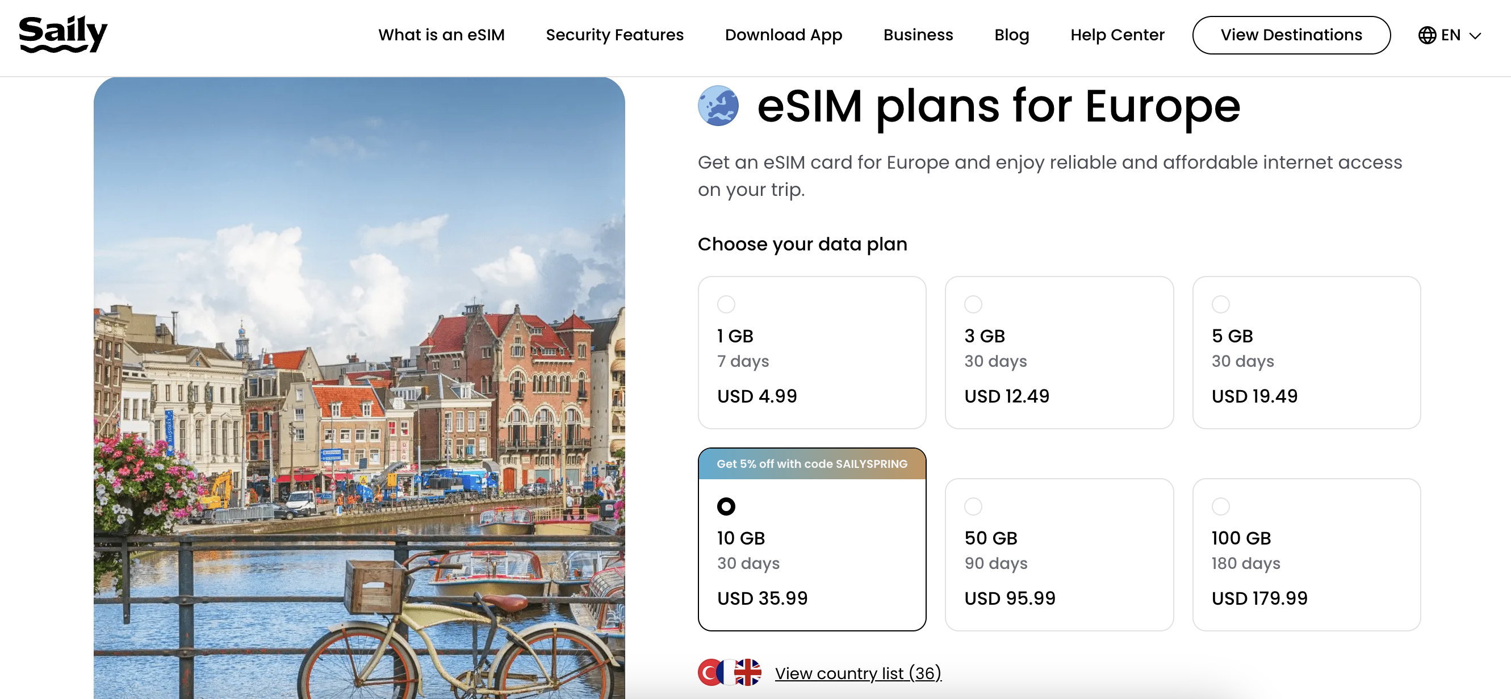Click the Europe globe icon beside heading
Screen dimensions: 1511x699
pos(718,106)
